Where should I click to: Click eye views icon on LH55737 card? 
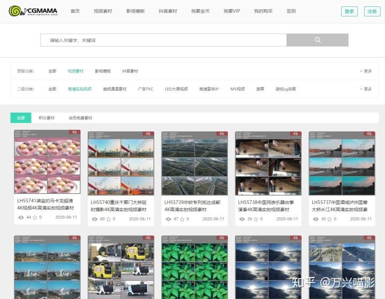point(315,219)
